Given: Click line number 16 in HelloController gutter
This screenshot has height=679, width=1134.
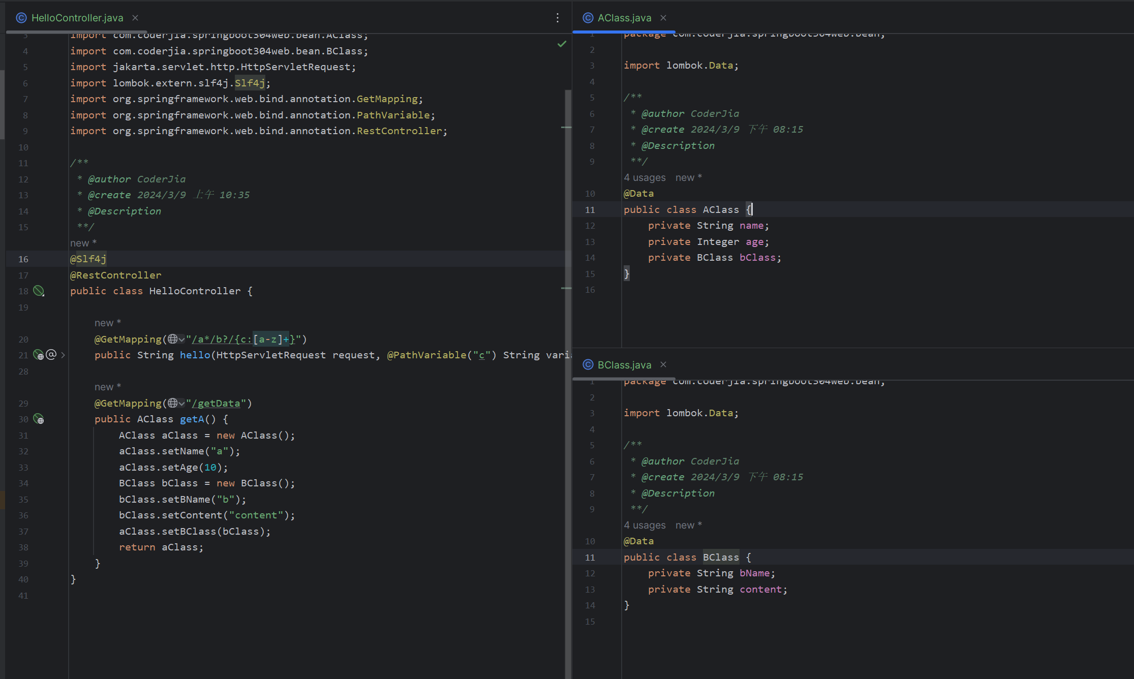Looking at the screenshot, I should point(23,259).
